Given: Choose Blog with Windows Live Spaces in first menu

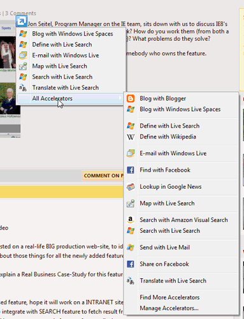Looking at the screenshot, I should pos(71,34).
